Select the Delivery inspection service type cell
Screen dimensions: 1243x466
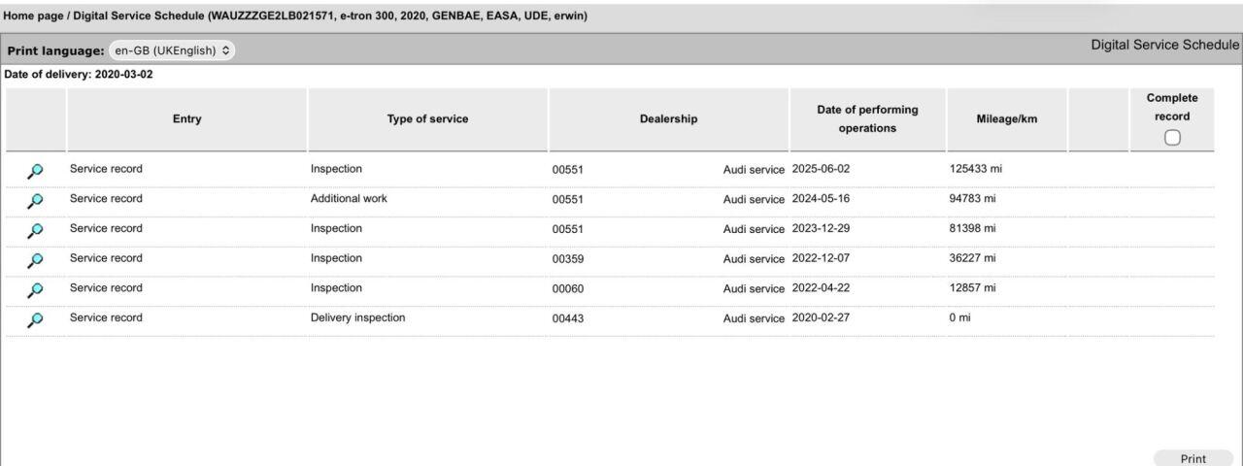point(357,317)
